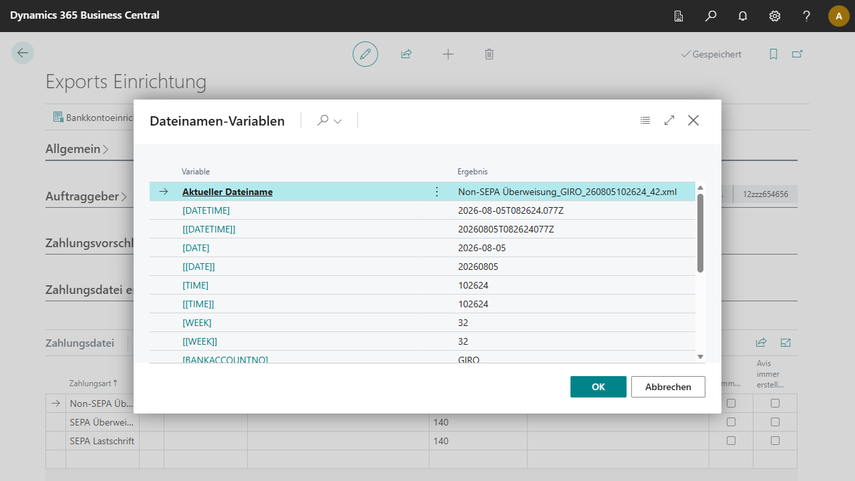This screenshot has width=855, height=481.
Task: Open the document lookup icon in top bar
Action: [x=679, y=16]
